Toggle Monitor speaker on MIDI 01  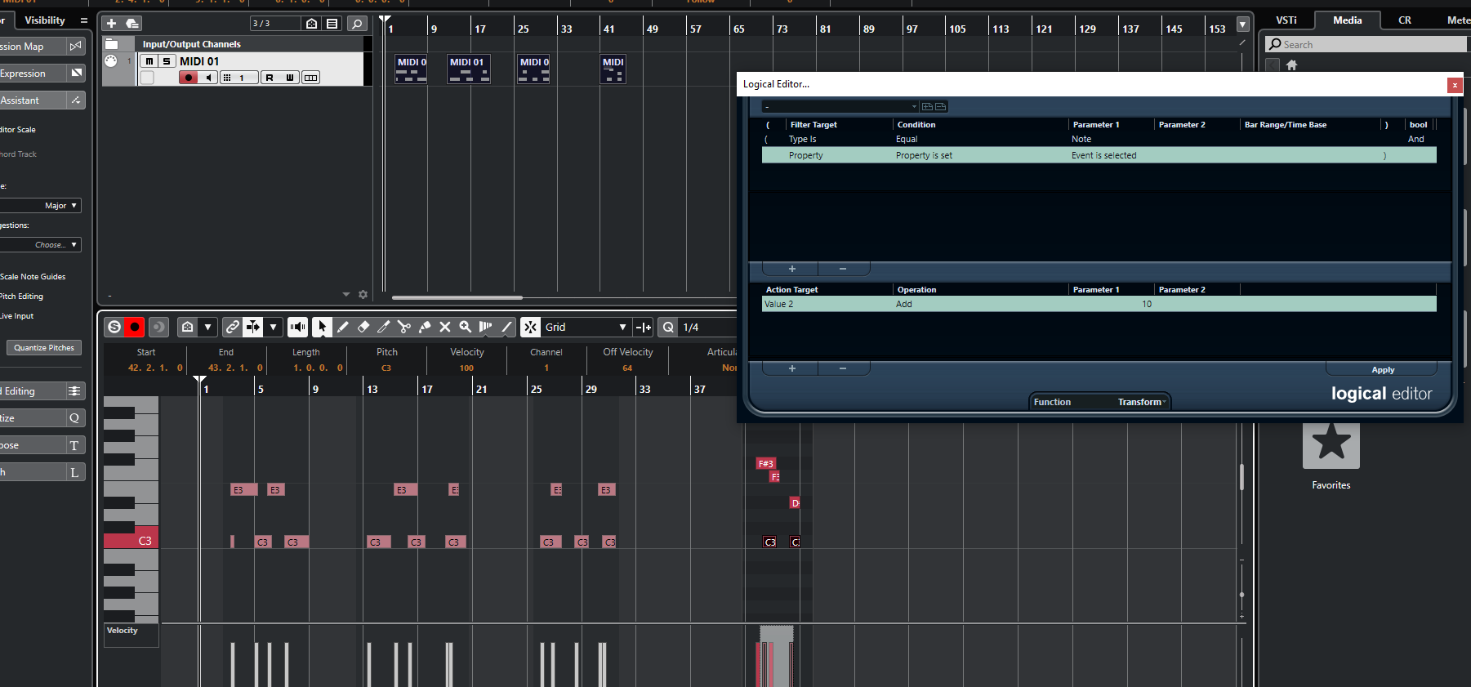[x=208, y=78]
